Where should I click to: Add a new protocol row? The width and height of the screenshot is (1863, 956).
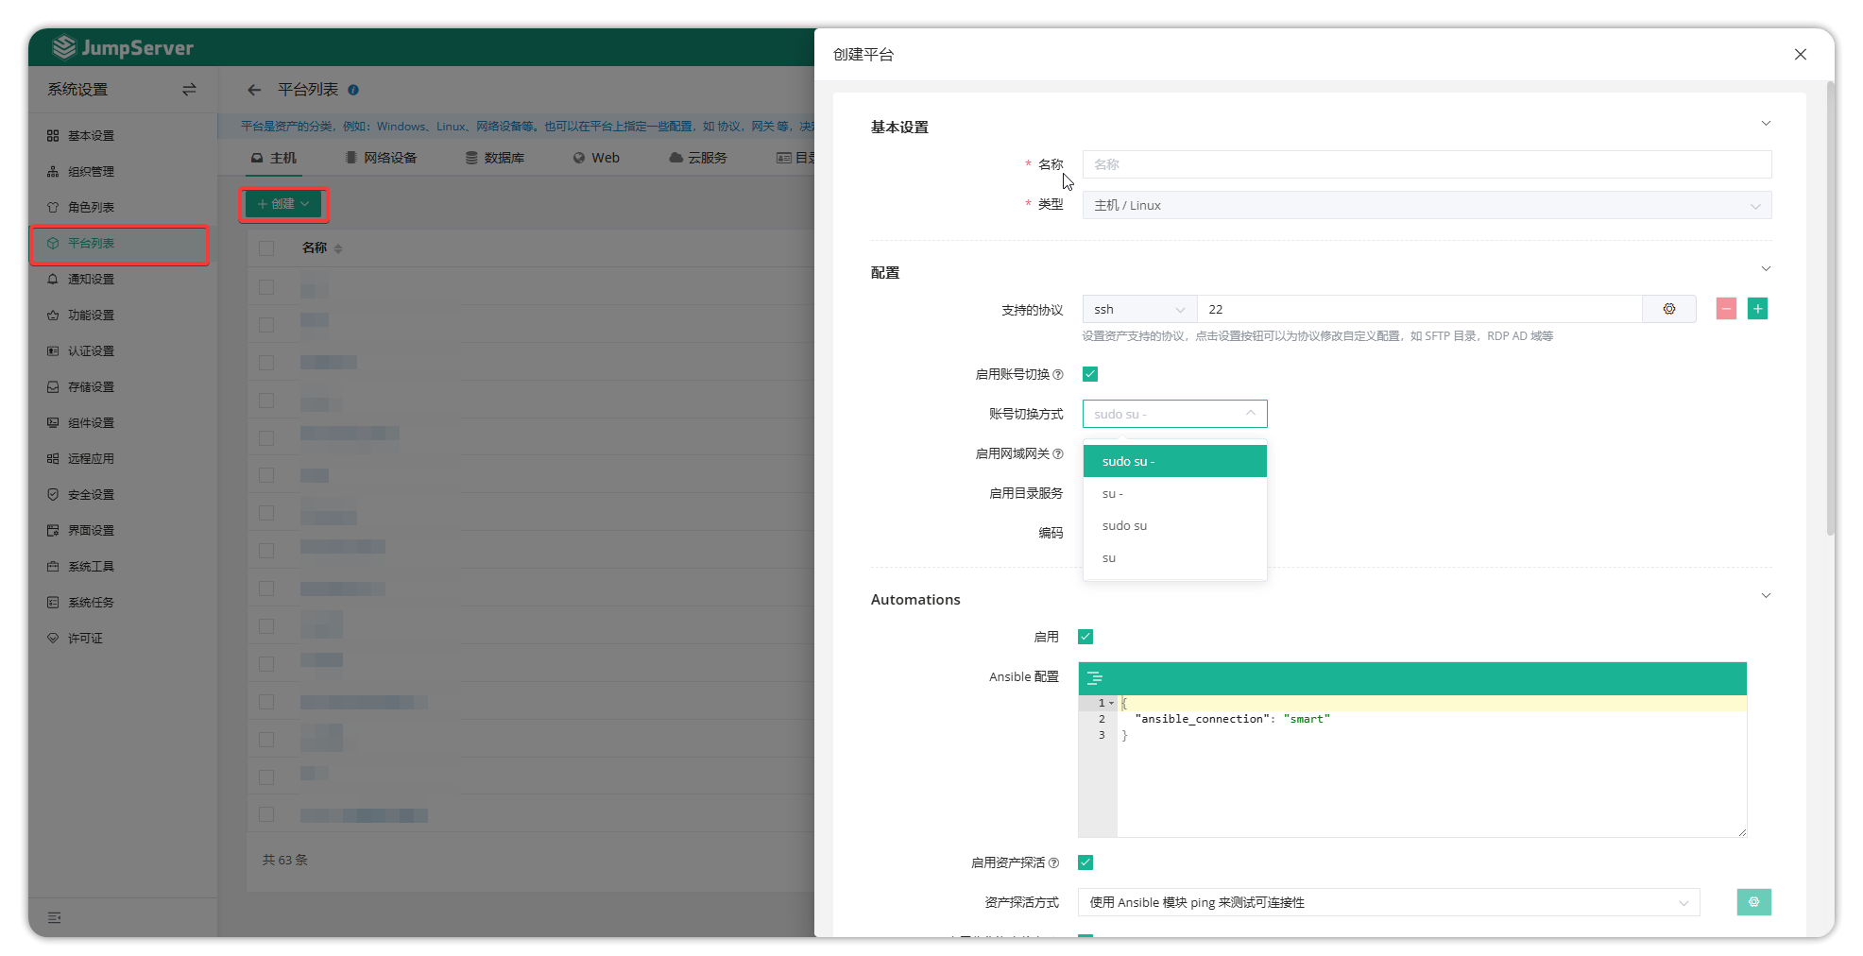(1757, 309)
